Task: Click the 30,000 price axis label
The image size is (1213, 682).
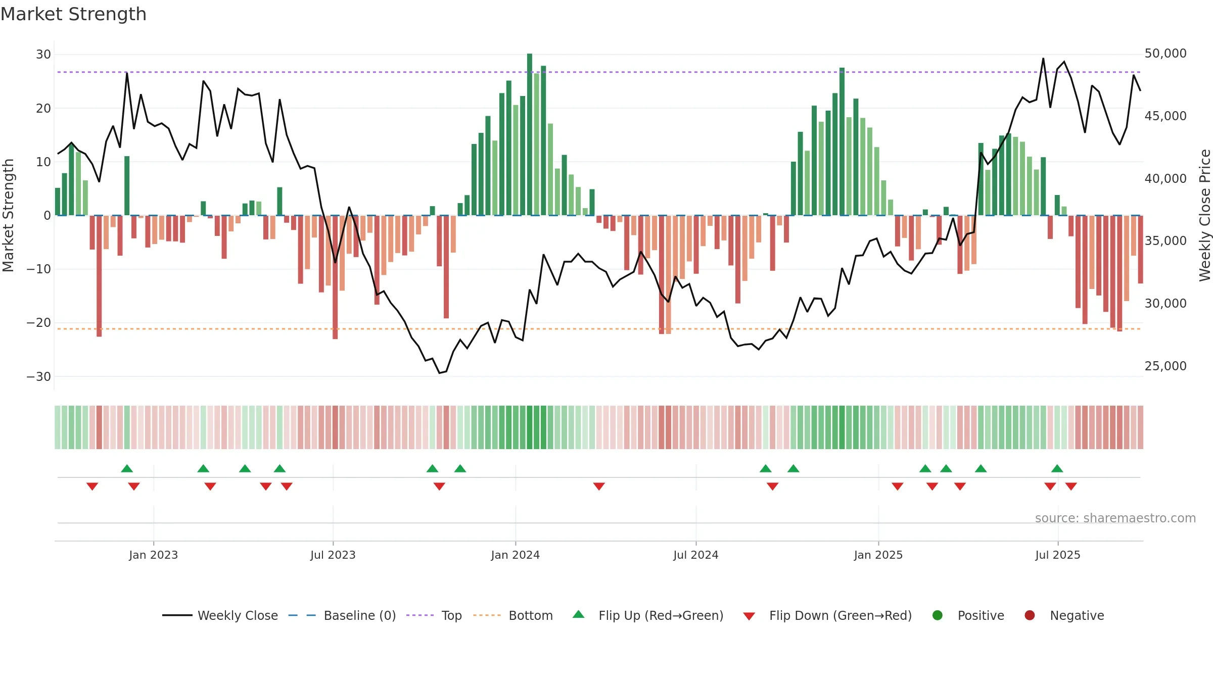Action: tap(1165, 304)
